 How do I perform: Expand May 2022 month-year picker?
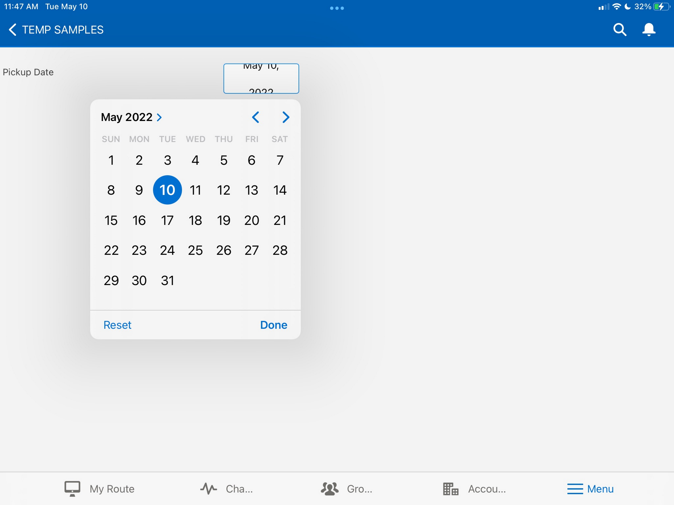132,117
